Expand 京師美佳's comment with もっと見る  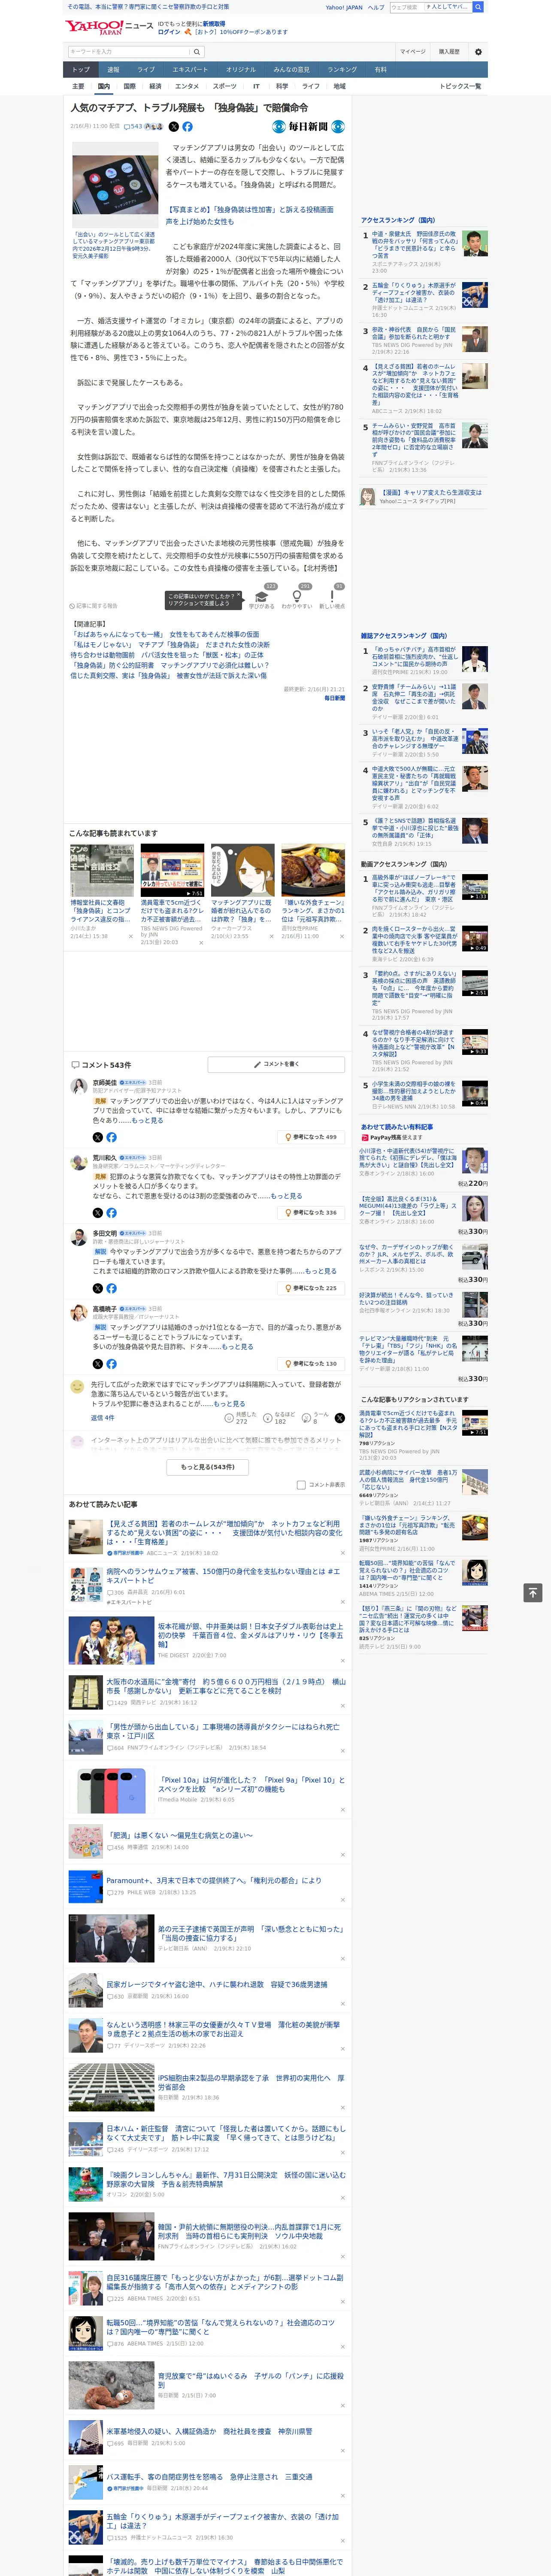147,1121
